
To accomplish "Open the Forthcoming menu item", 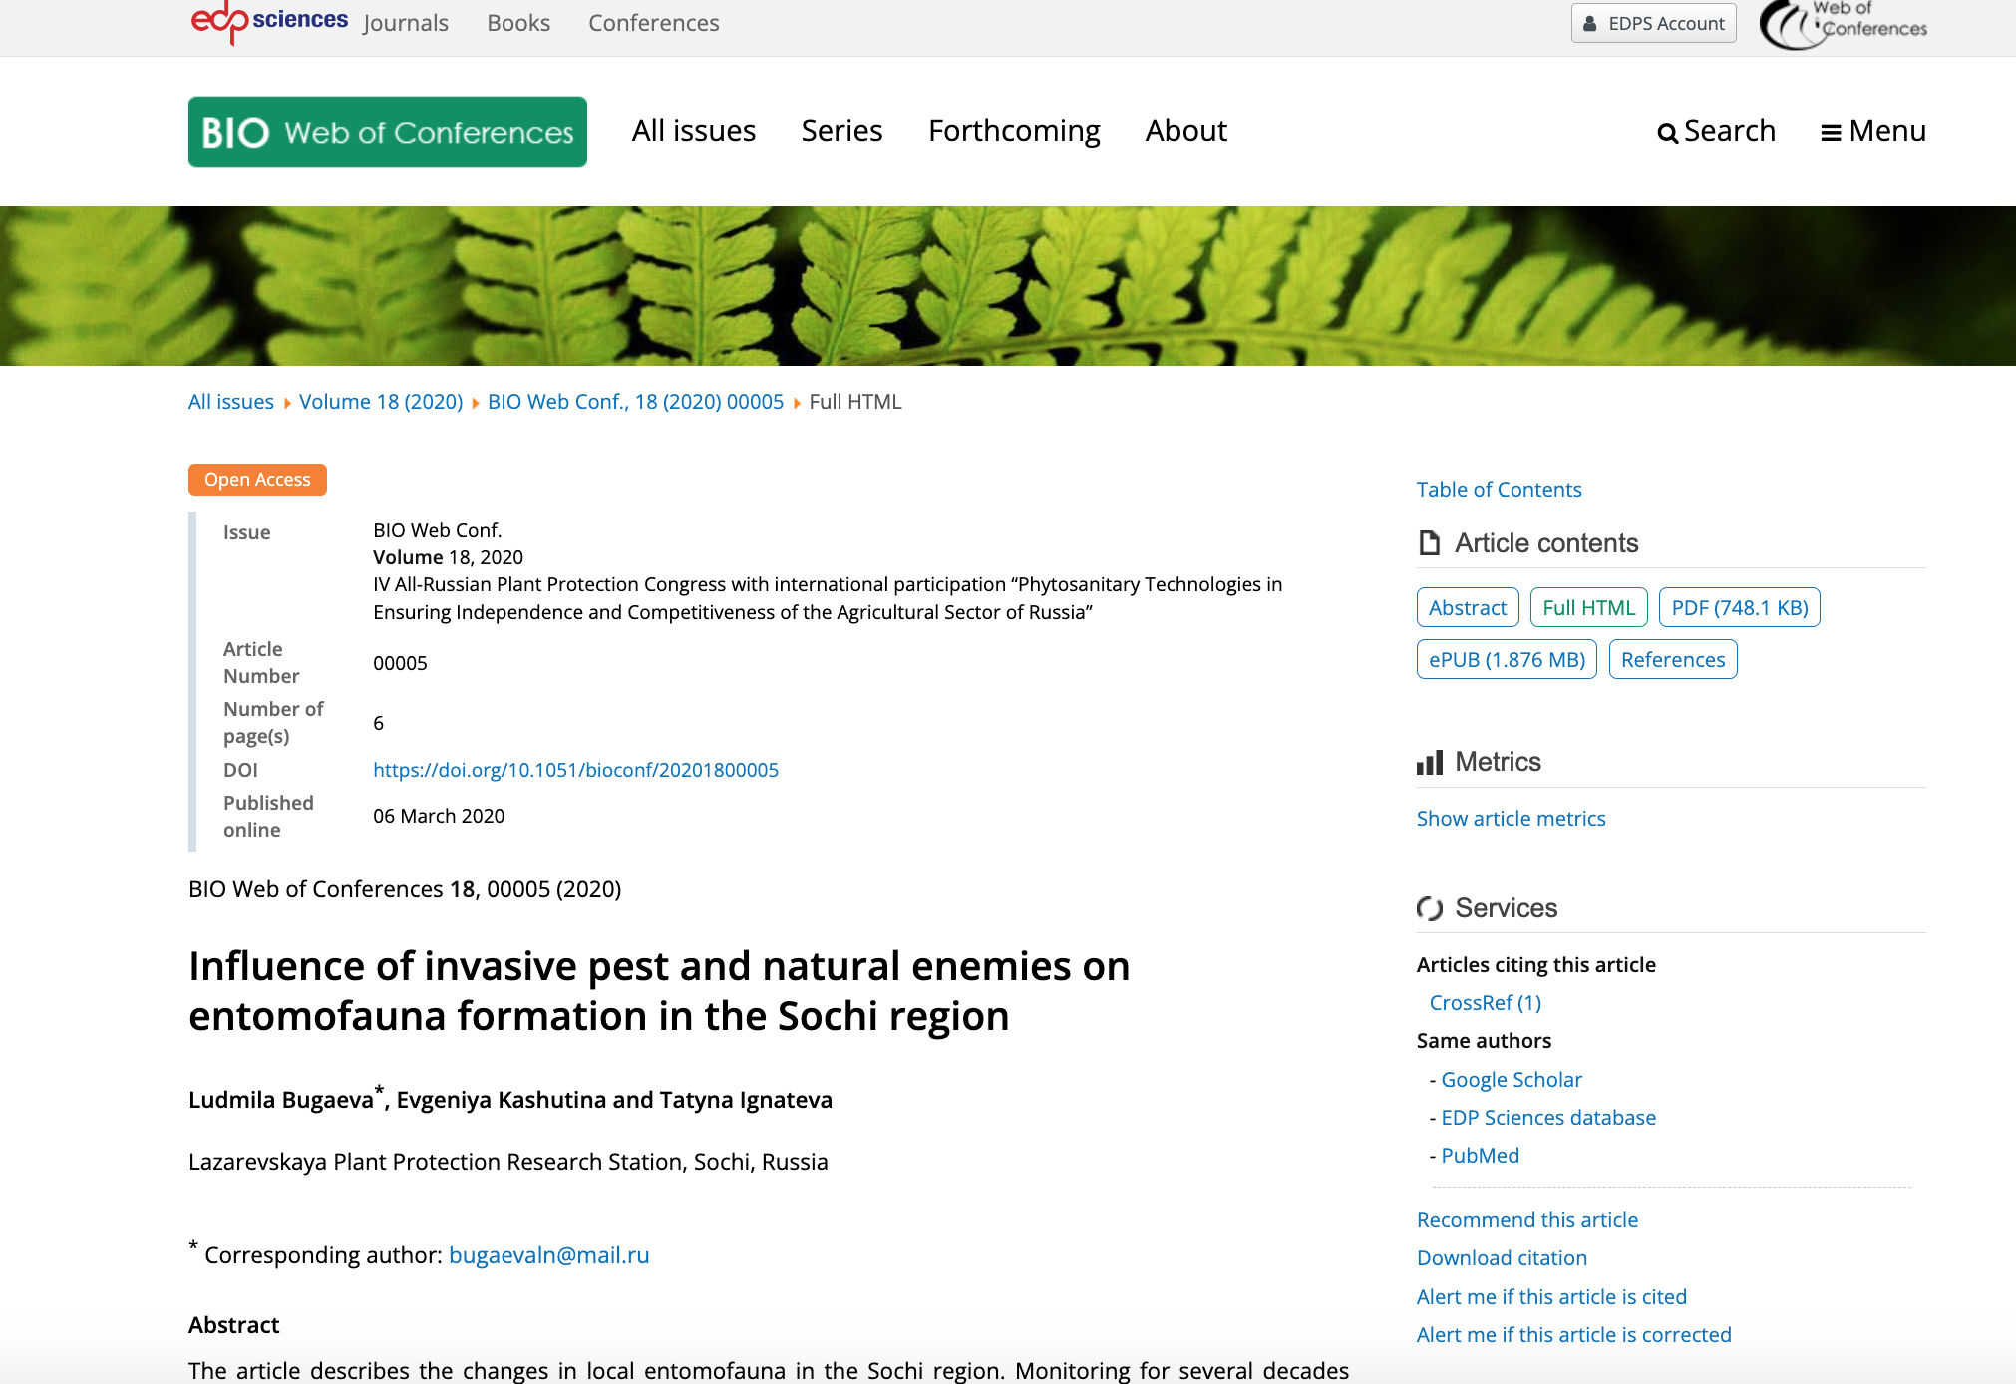I will tap(1014, 131).
